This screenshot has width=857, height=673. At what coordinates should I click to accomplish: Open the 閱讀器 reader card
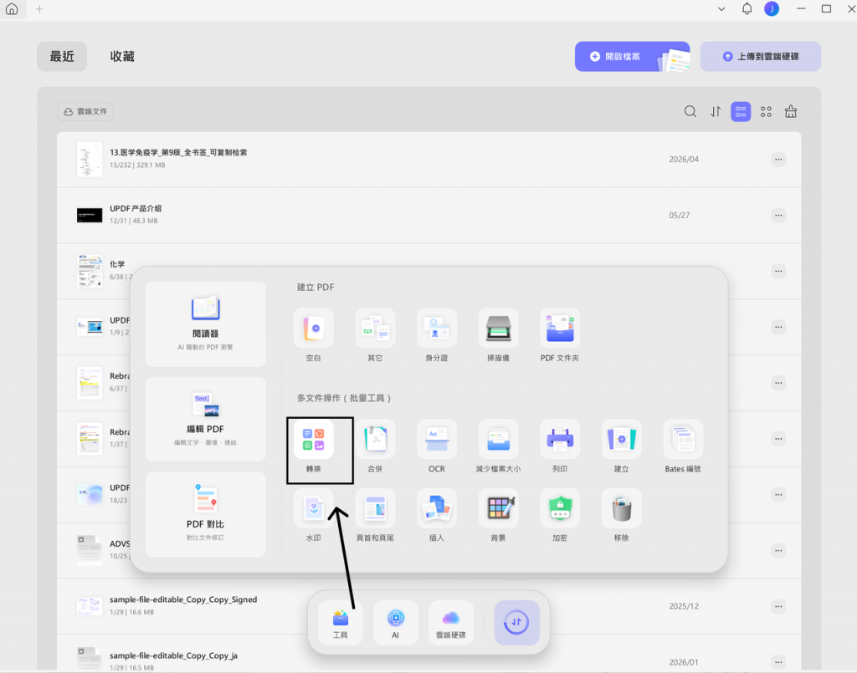pos(206,324)
